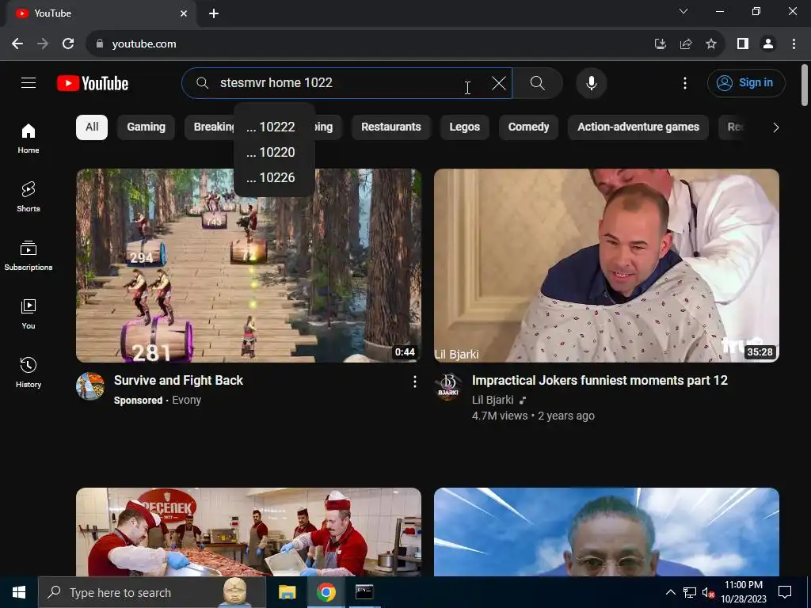811x608 pixels.
Task: Click Impractical Jokers funniest moments title
Action: point(600,381)
